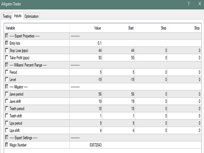
Task: Click the Variable column header
Action: [37, 28]
